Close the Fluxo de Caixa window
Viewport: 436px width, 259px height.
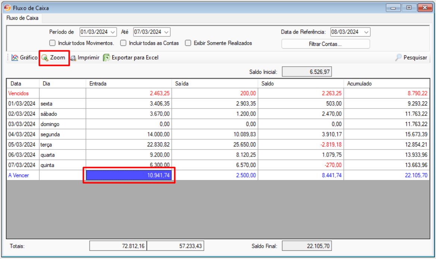click(425, 8)
